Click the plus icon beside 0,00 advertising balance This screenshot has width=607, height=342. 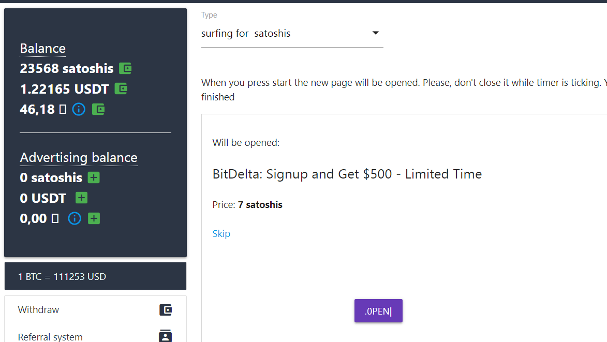tap(94, 218)
